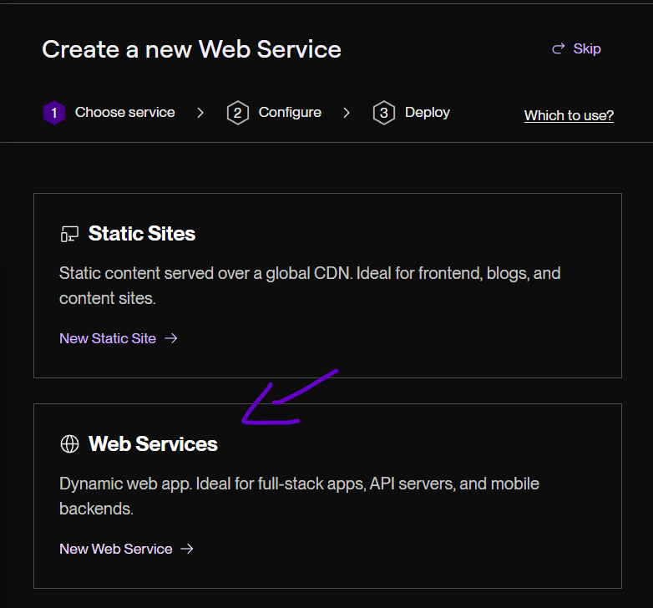Click the curved arrow icon beside Skip
653x608 pixels.
click(x=559, y=49)
